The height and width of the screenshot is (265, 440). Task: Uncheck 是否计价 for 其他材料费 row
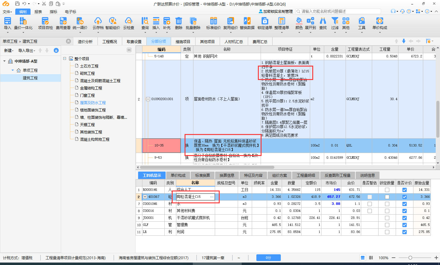pos(405,211)
